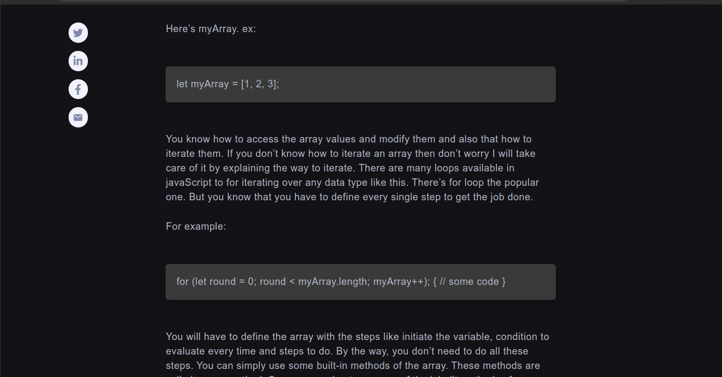722x377 pixels.
Task: Click the rounded control in the top bar
Action: (x=684, y=3)
